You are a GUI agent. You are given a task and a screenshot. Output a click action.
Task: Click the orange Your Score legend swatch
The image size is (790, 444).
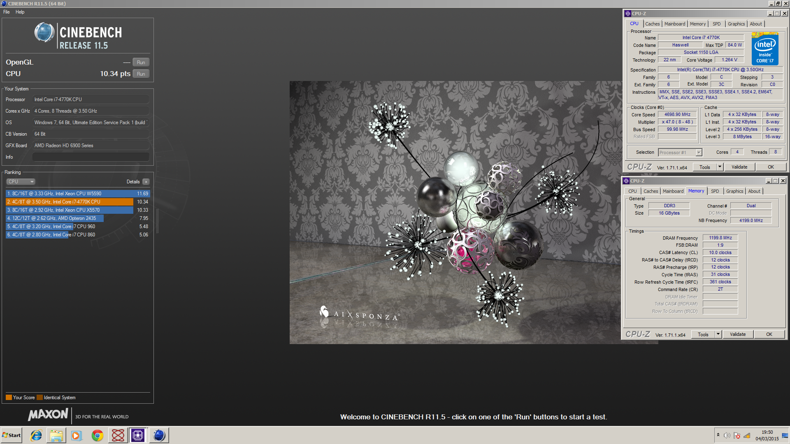point(9,398)
